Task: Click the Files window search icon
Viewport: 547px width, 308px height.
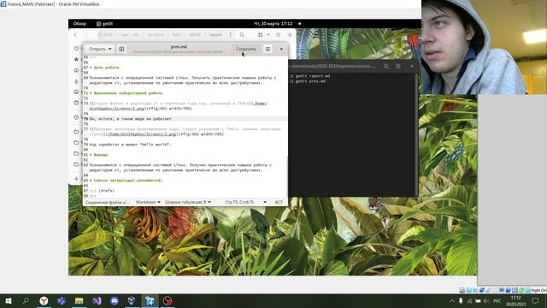Action: (242, 35)
